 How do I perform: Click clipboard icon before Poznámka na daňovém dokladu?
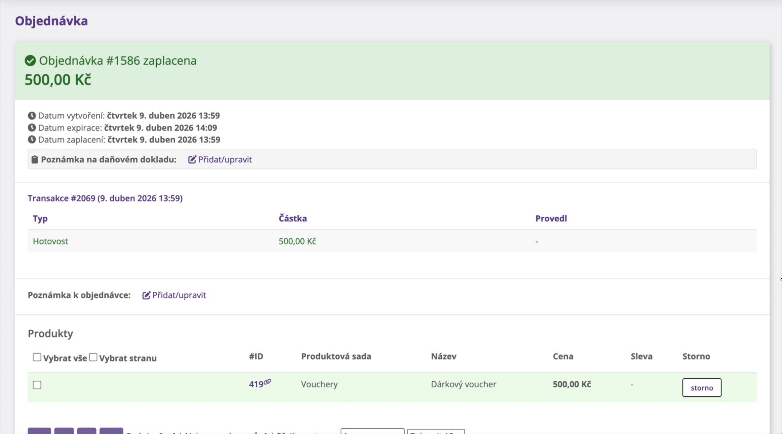pos(35,160)
